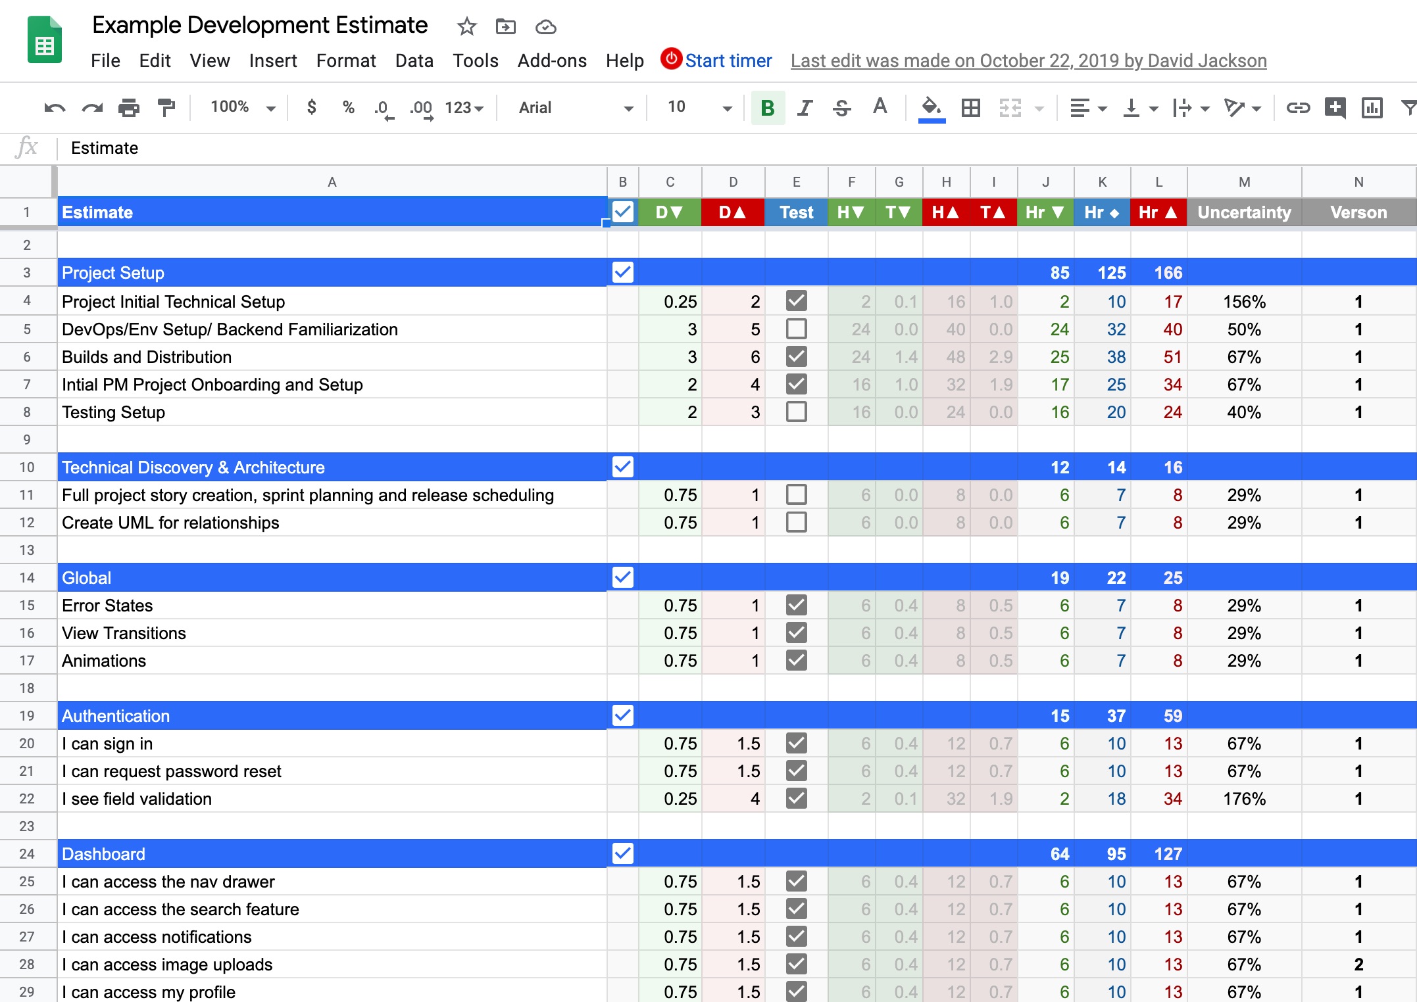The height and width of the screenshot is (1002, 1417).
Task: Open the borders menu
Action: click(x=971, y=107)
